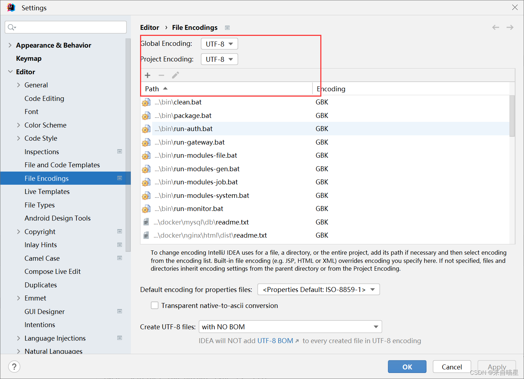Click the IntelliJ IDEA logo in title bar
This screenshot has width=524, height=379.
coord(10,7)
